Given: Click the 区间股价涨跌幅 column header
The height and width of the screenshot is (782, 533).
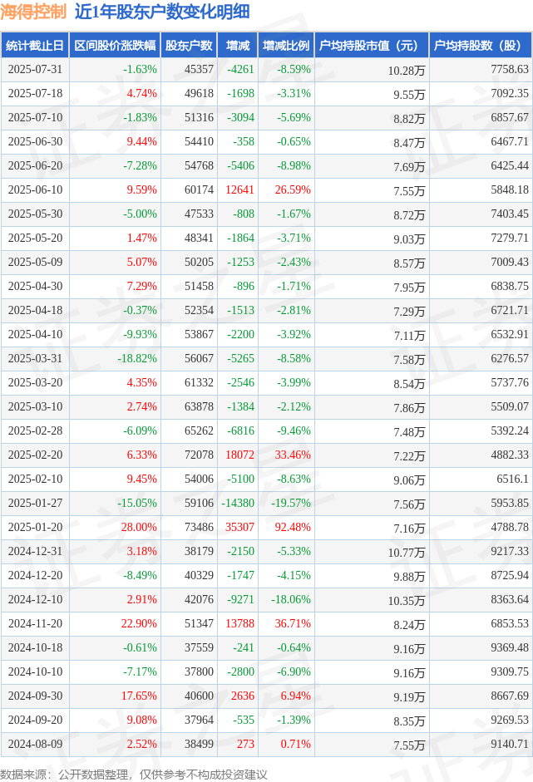Looking at the screenshot, I should (115, 46).
